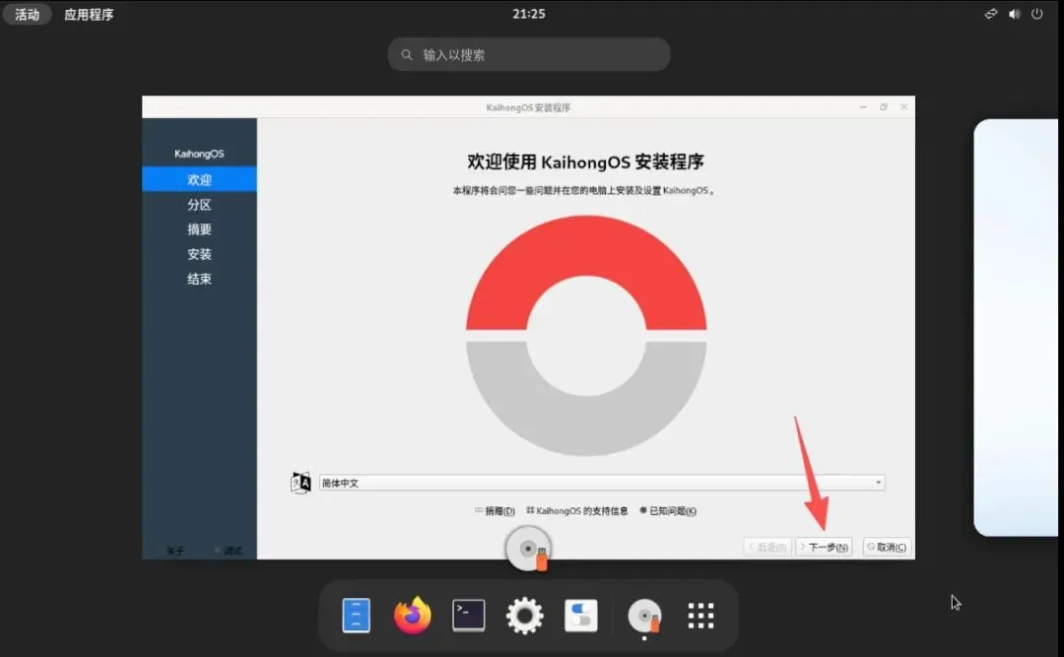The height and width of the screenshot is (657, 1064).
Task: Click 取消(C) button
Action: 887,547
